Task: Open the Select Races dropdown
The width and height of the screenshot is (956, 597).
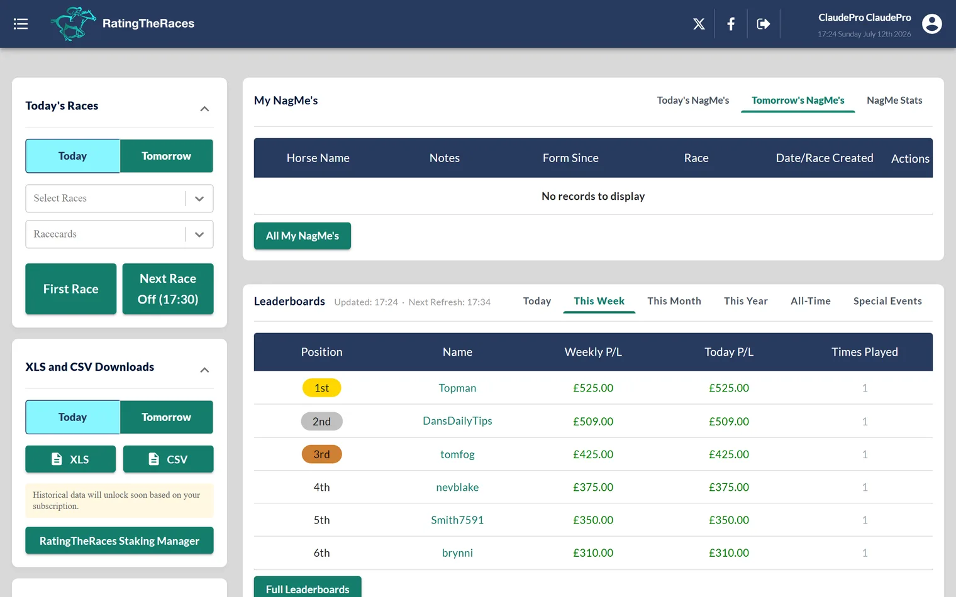Action: (119, 199)
